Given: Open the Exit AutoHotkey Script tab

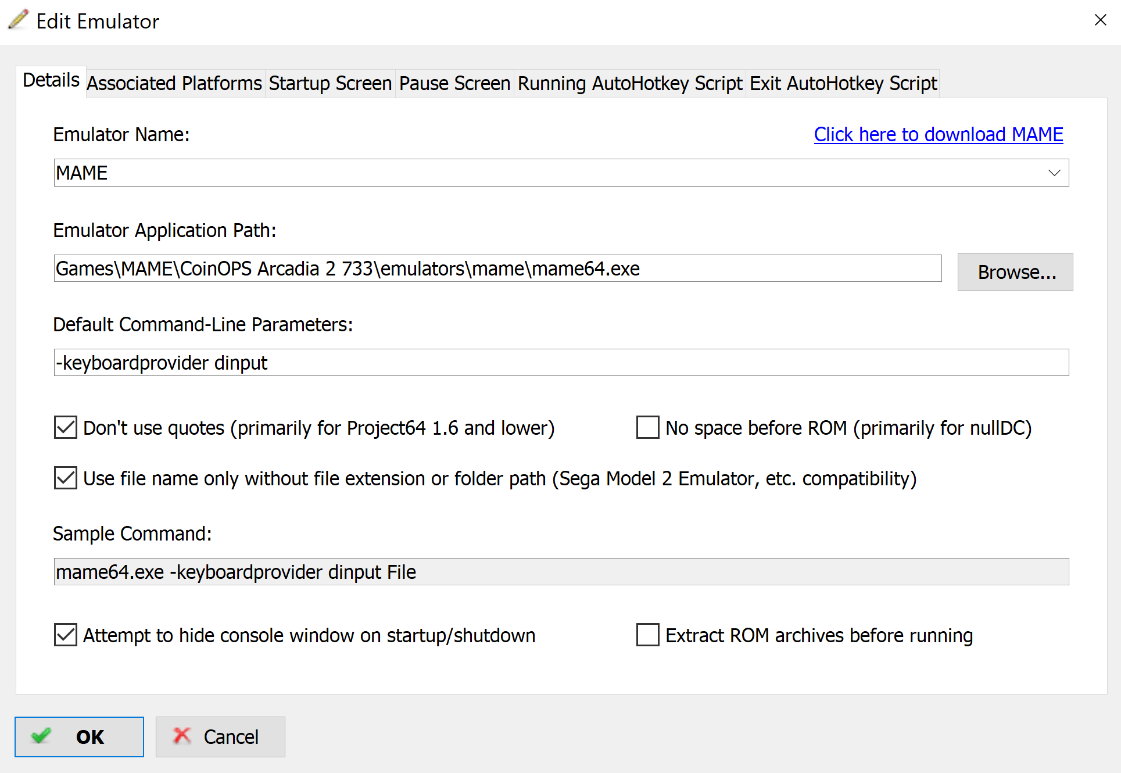Looking at the screenshot, I should 843,84.
